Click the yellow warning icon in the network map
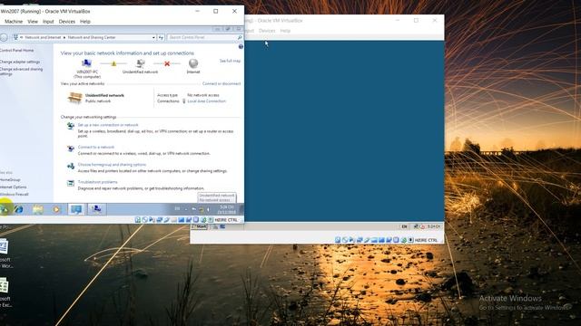Viewport: 581px width, 326px height. click(113, 63)
